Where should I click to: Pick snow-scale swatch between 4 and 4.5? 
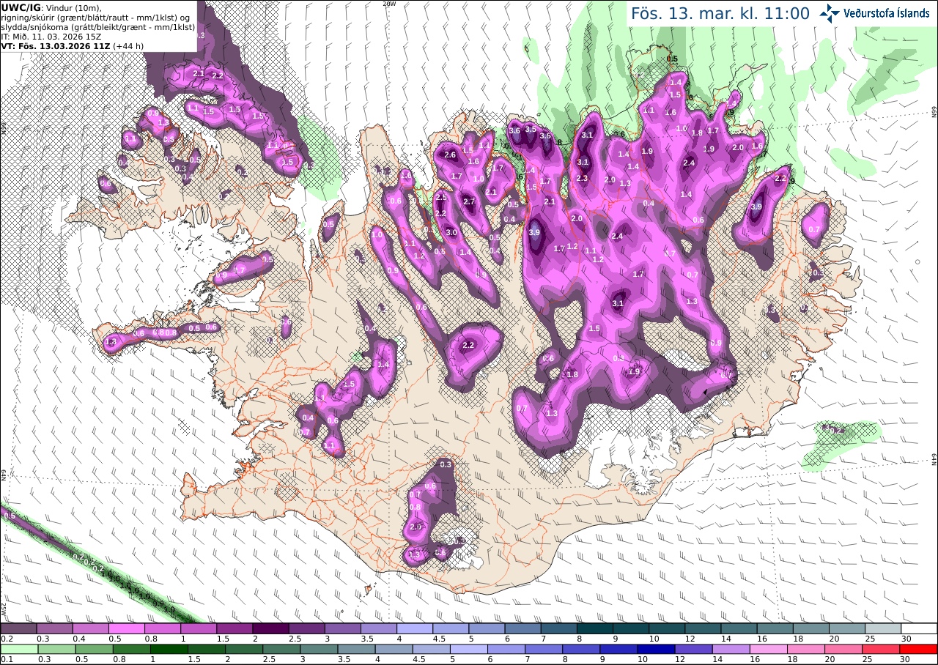click(415, 628)
